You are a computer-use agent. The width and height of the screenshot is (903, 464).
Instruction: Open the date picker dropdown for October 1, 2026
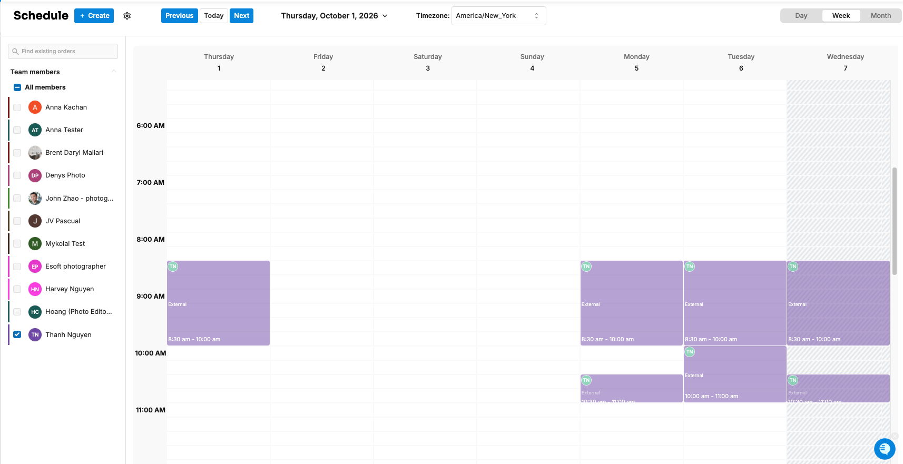pos(335,16)
